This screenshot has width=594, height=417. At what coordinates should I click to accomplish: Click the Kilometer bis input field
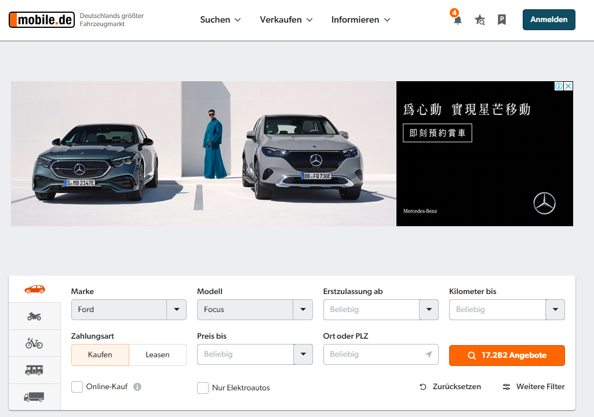(x=498, y=310)
